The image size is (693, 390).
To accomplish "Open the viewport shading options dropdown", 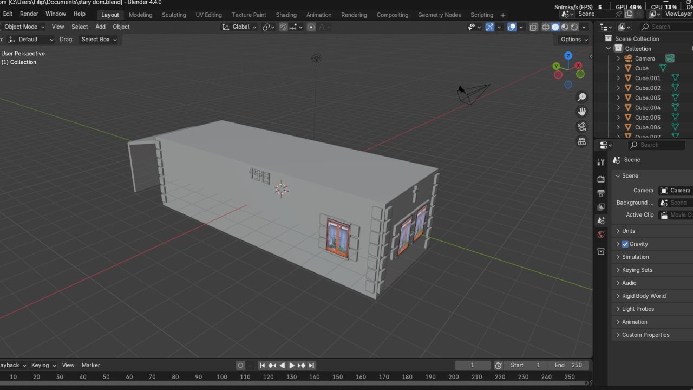I will [x=584, y=27].
